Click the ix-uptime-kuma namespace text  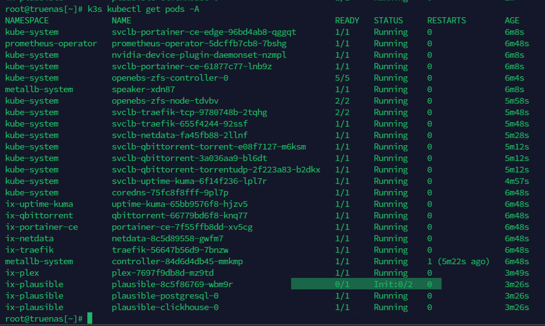pos(39,204)
